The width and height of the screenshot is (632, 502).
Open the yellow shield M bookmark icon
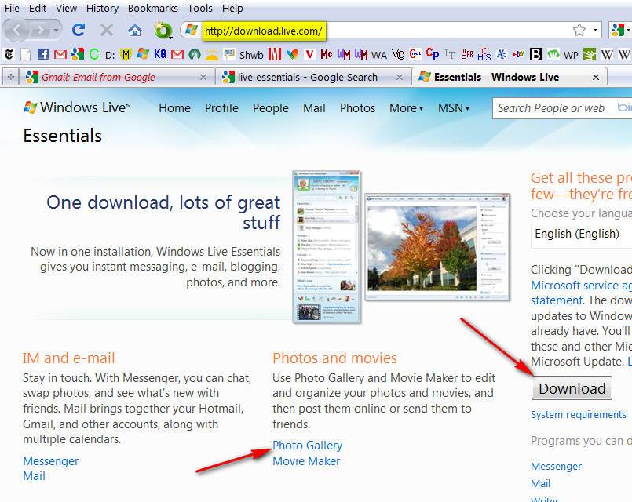(126, 54)
